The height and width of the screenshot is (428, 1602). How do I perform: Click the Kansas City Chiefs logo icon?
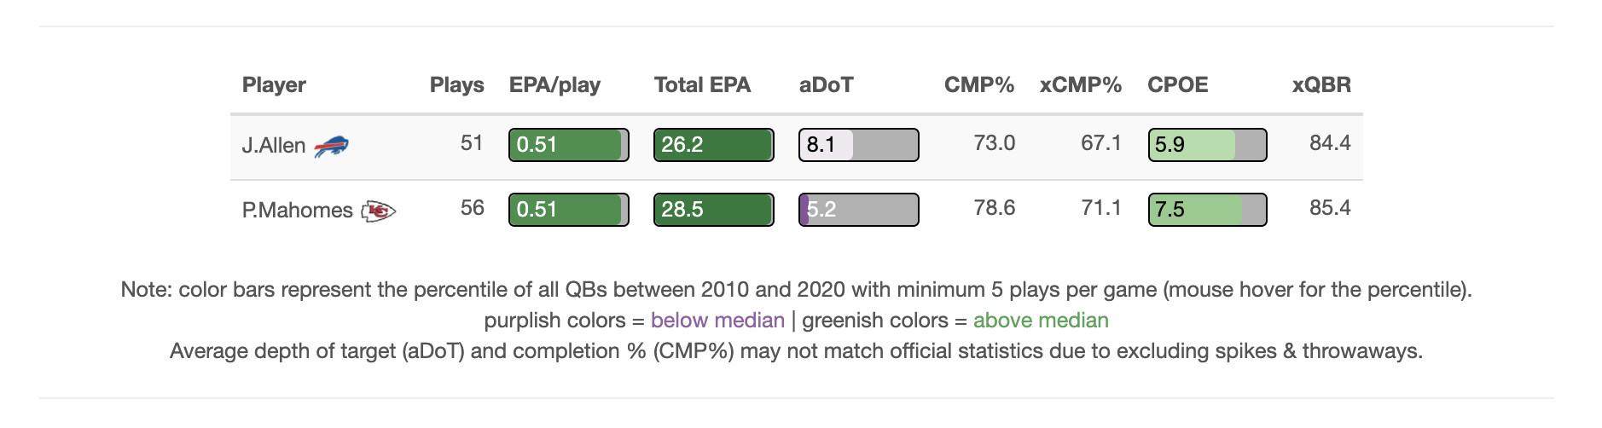tap(378, 211)
